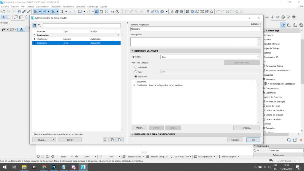The height and width of the screenshot is (171, 304).
Task: Click the Photoshop icon in the taskbar
Action: pyautogui.click(x=53, y=167)
